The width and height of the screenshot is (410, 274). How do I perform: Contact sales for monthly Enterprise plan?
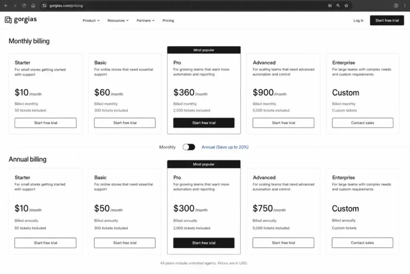tap(362, 123)
